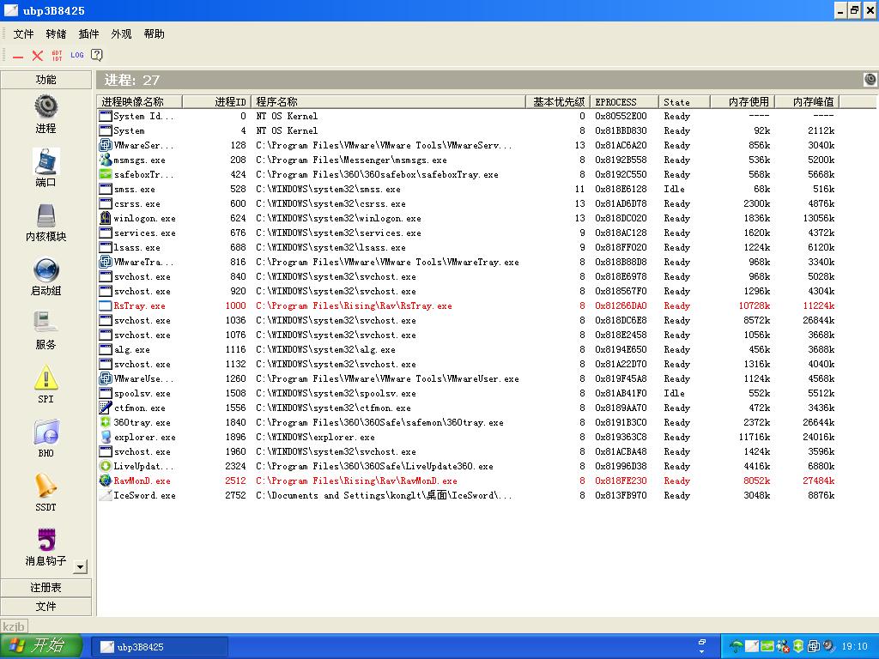This screenshot has height=659, width=879.
Task: Select the 进程 gear icon in sidebar
Action: coord(46,106)
